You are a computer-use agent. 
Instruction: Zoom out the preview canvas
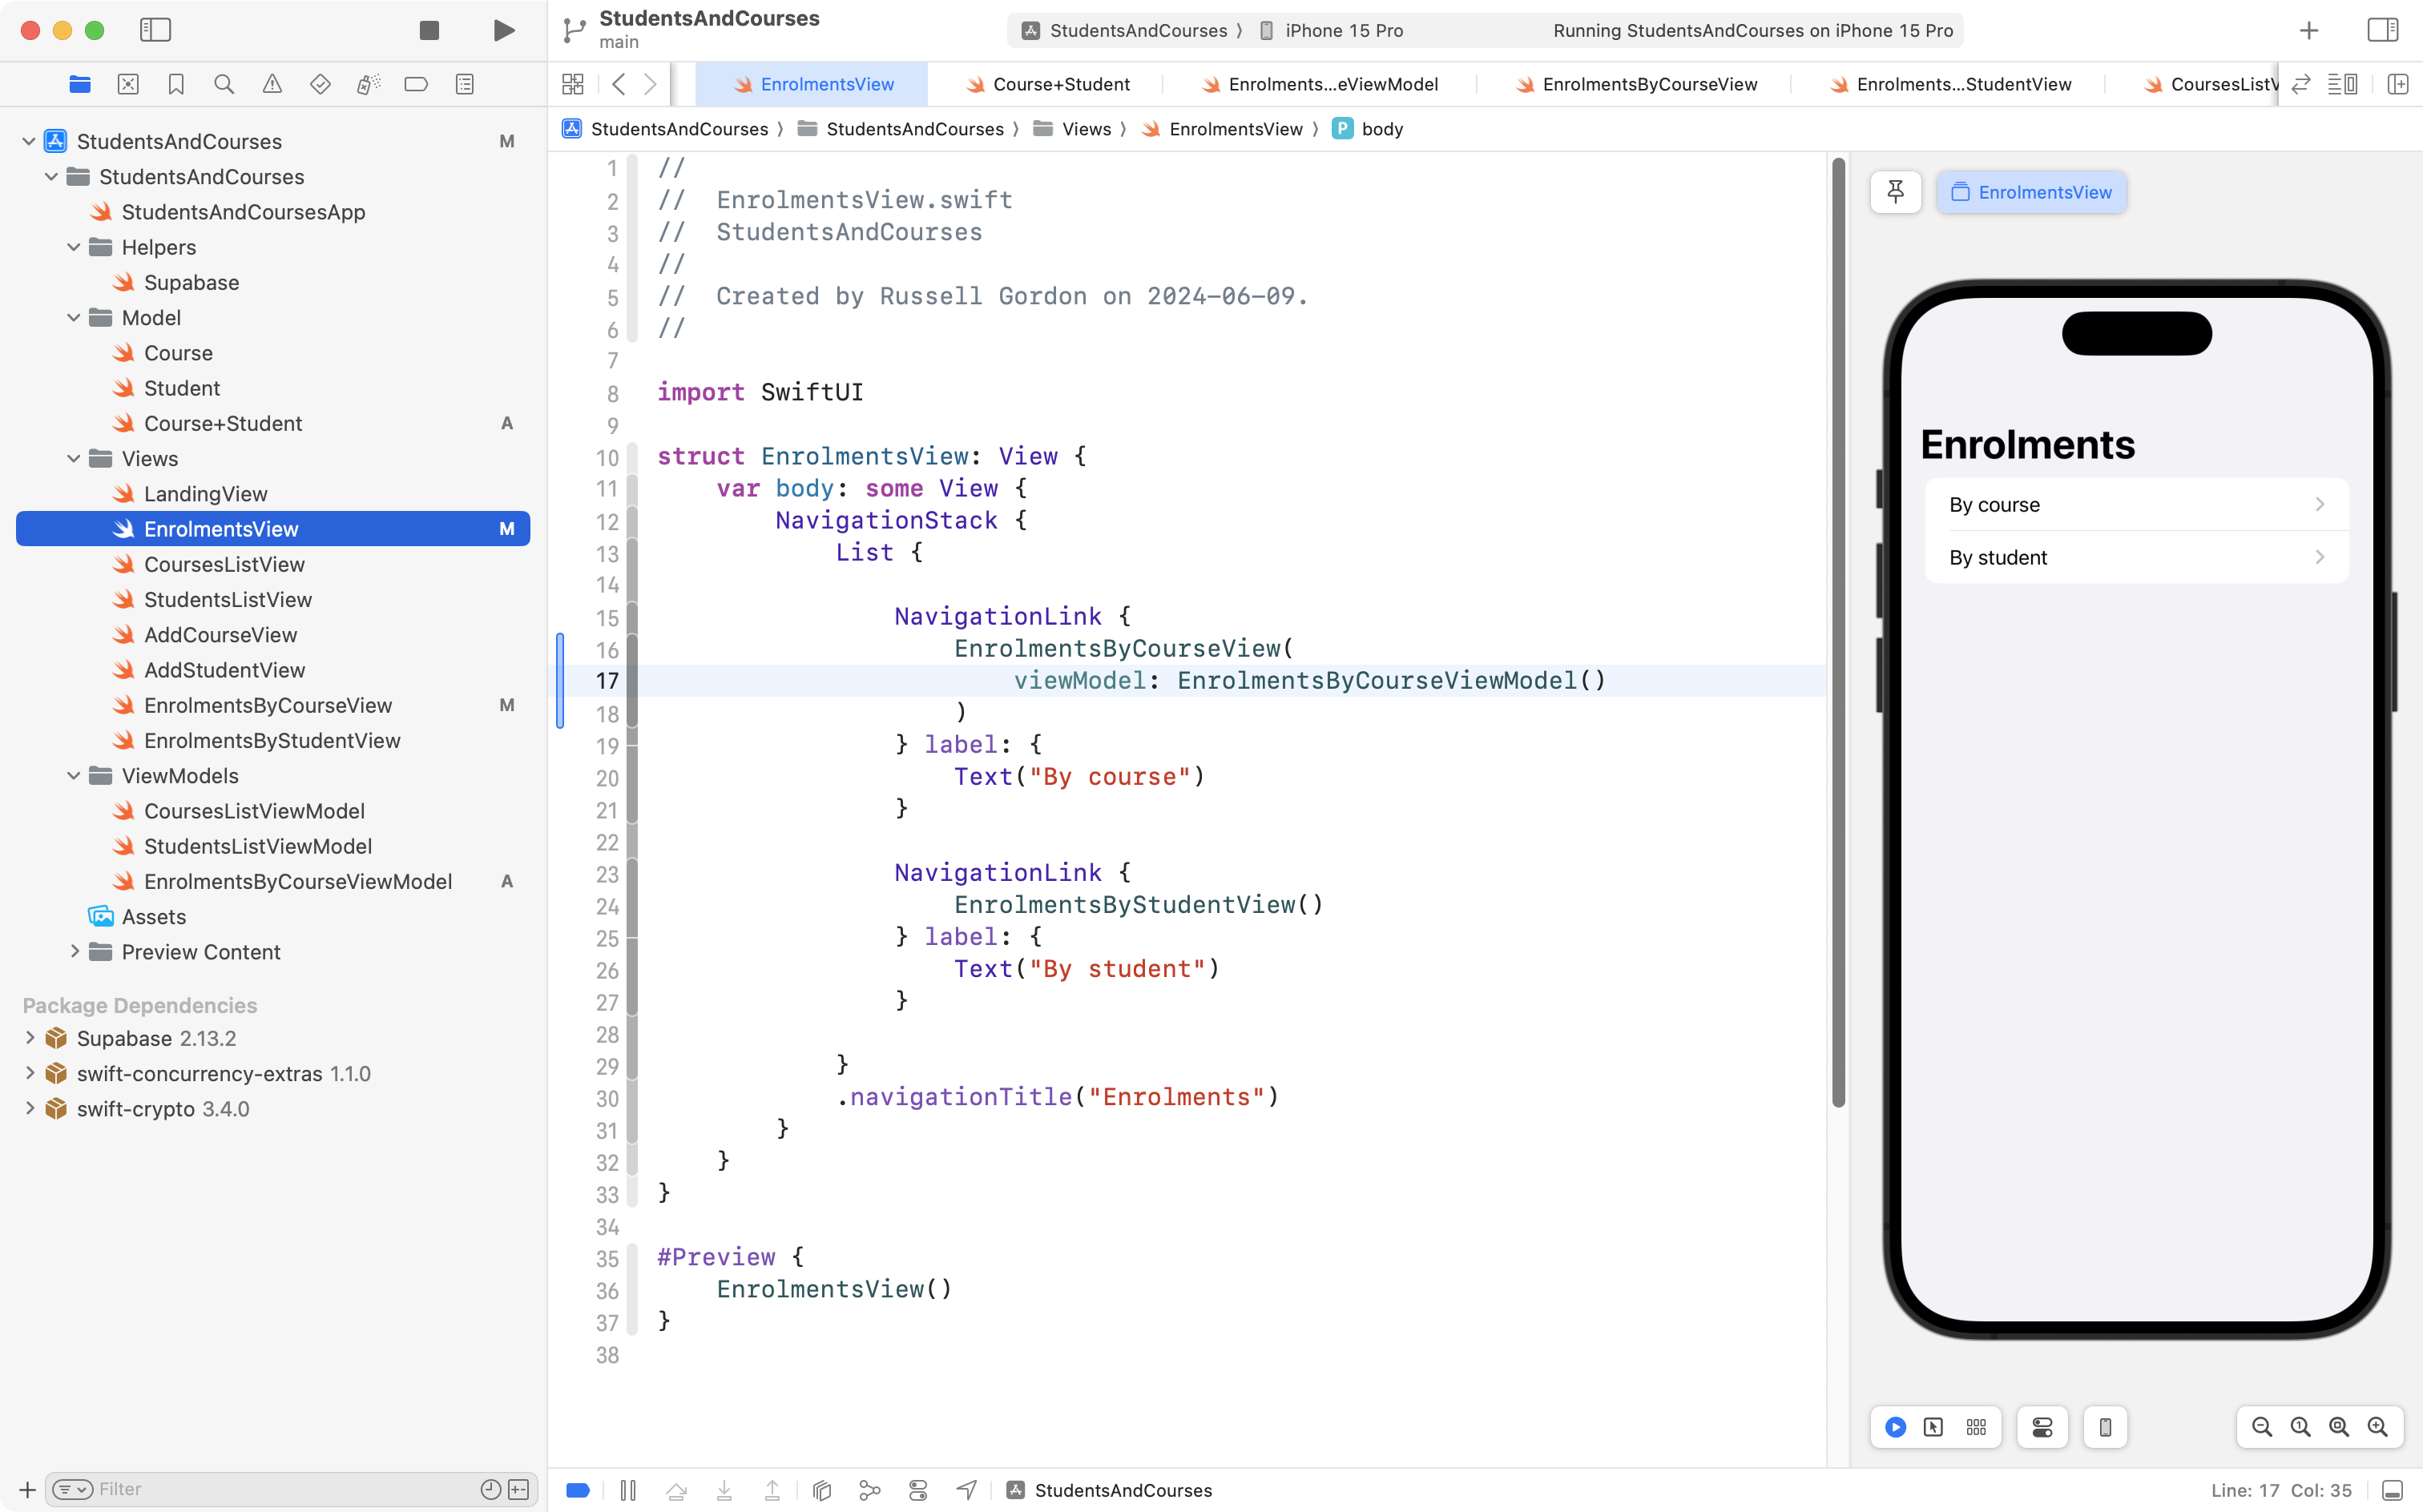pyautogui.click(x=2261, y=1427)
